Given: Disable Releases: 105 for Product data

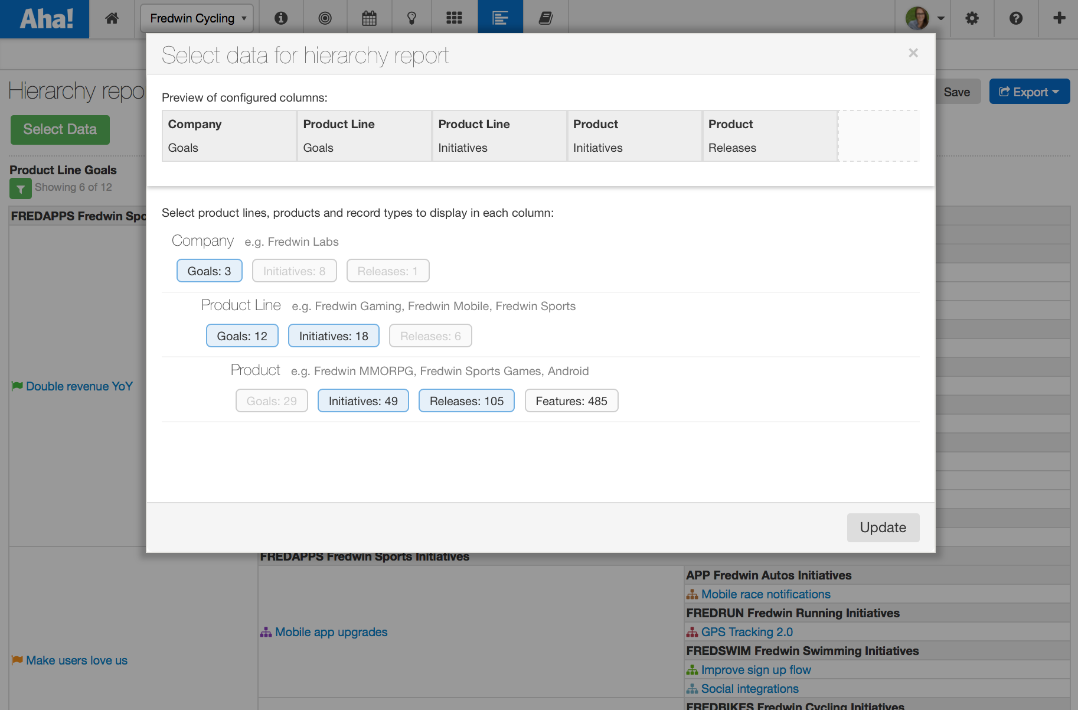Looking at the screenshot, I should click(x=466, y=400).
